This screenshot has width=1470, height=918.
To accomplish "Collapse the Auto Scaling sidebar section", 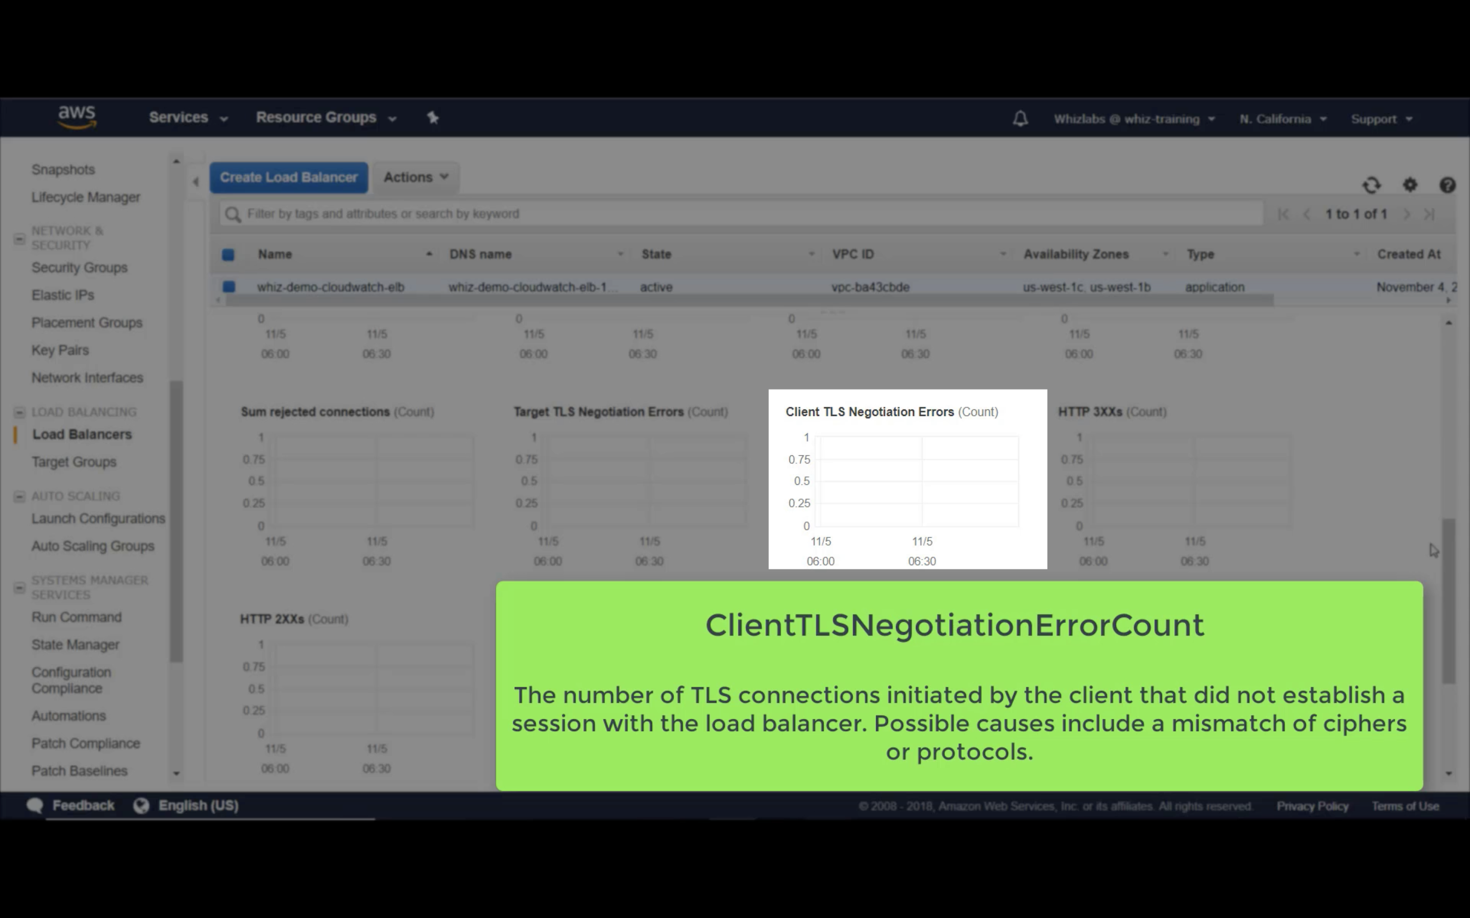I will (19, 497).
